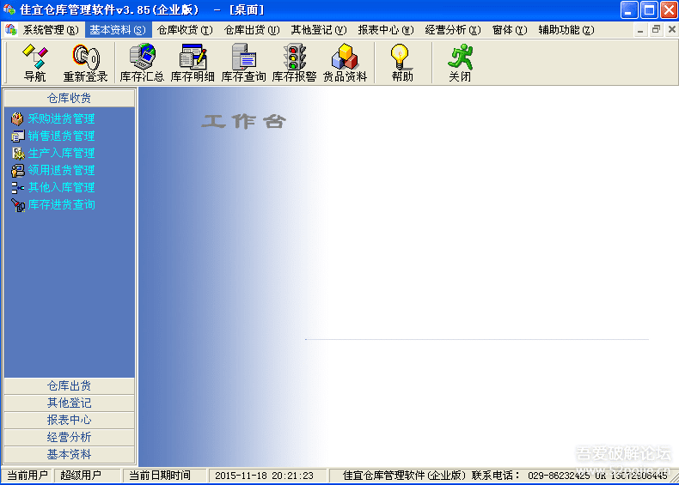Image resolution: width=679 pixels, height=485 pixels.
Task: Collapse the 仓库收货 sidebar header
Action: click(x=70, y=98)
